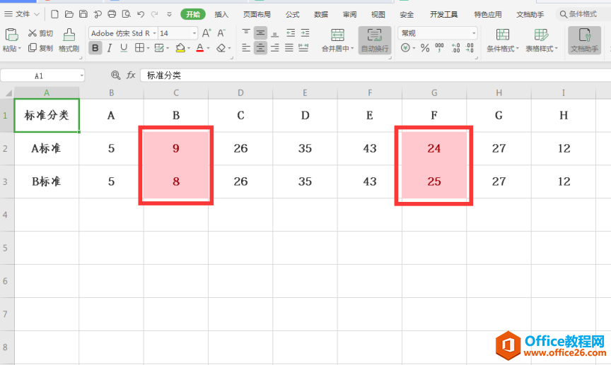
Task: Expand 合并居中 merge options
Action: pos(337,49)
